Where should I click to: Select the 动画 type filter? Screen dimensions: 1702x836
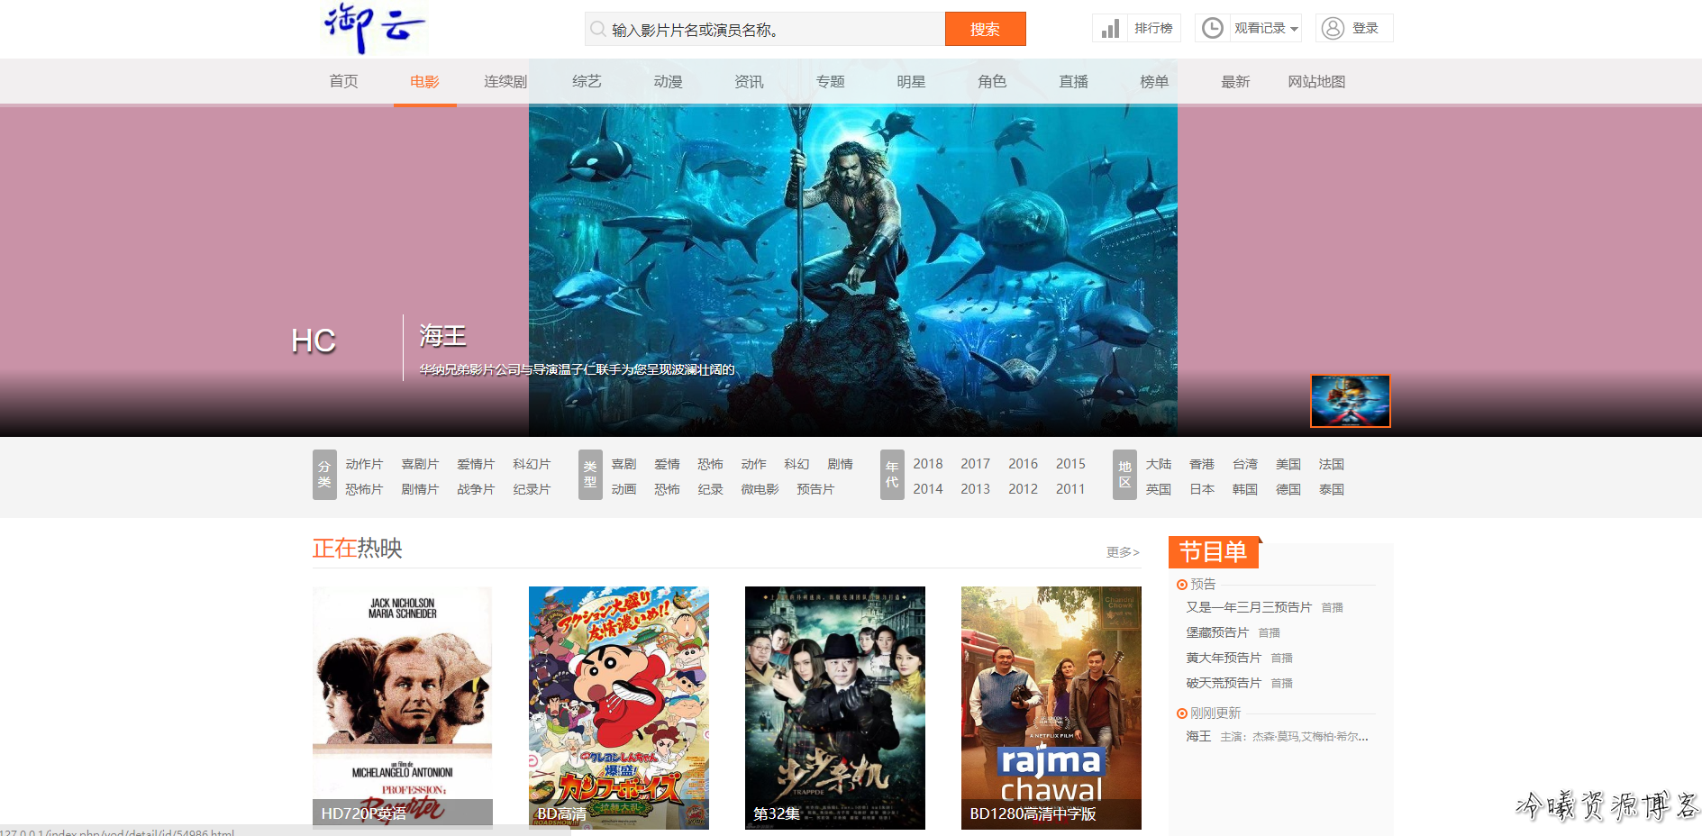[x=623, y=489]
